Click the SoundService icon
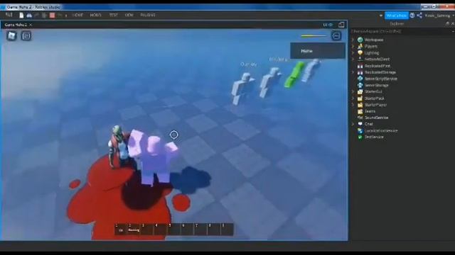Image resolution: width=455 pixels, height=255 pixels. [360, 118]
